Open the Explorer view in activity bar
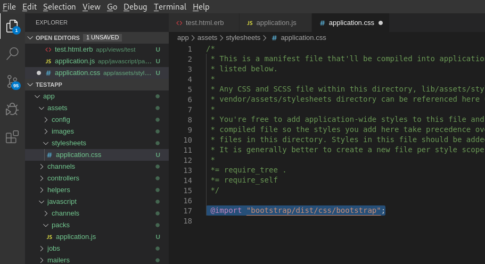Screen dimensions: 485x264 12,25
